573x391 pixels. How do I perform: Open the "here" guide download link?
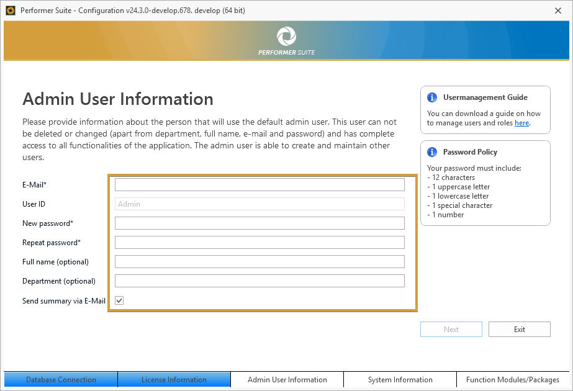point(521,123)
